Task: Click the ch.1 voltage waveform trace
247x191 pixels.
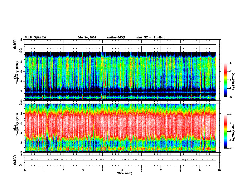Action: (120, 44)
